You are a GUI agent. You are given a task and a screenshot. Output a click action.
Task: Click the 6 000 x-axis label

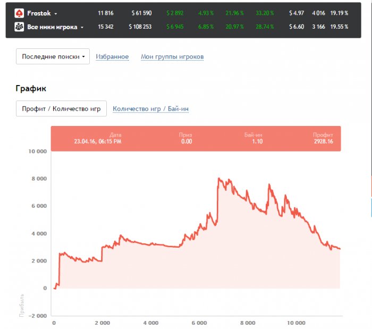click(199, 322)
